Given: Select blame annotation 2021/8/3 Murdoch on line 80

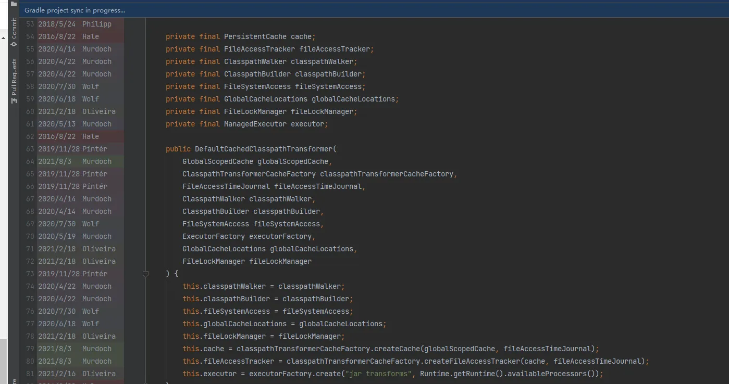Looking at the screenshot, I should [75, 361].
